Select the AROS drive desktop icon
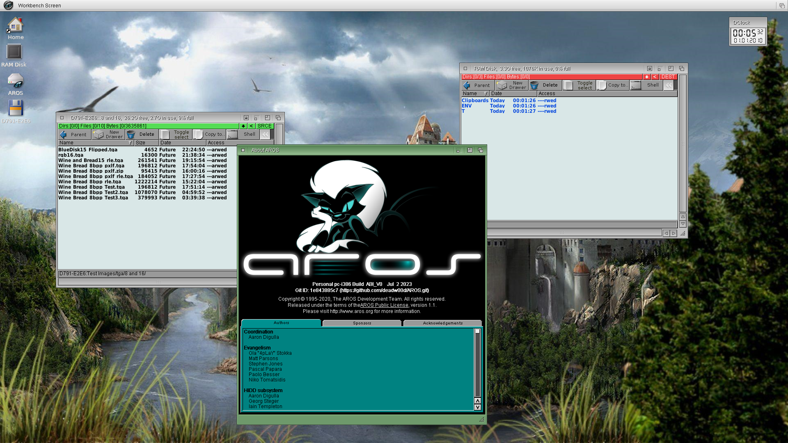The width and height of the screenshot is (788, 443). [15, 84]
